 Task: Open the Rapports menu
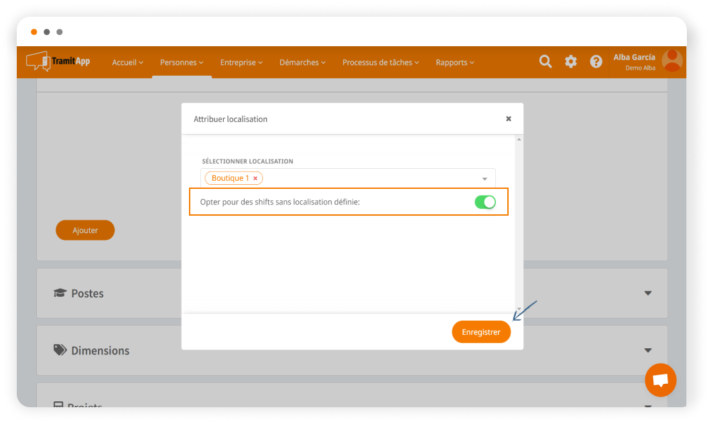click(455, 62)
